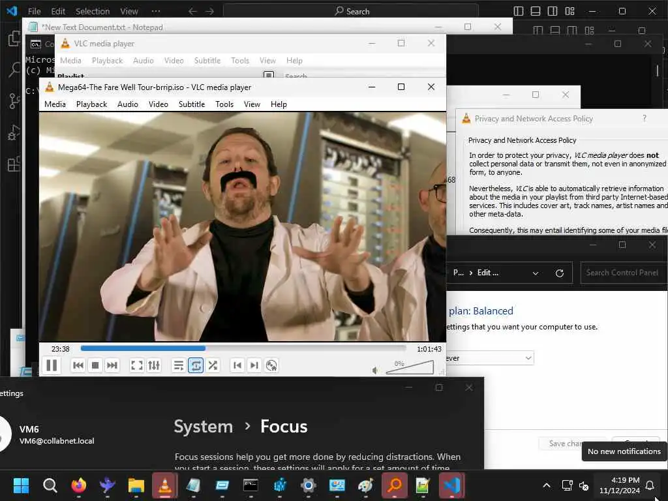
Task: Open clock showing 4:19 PM 11/12/2024
Action: [x=620, y=485]
